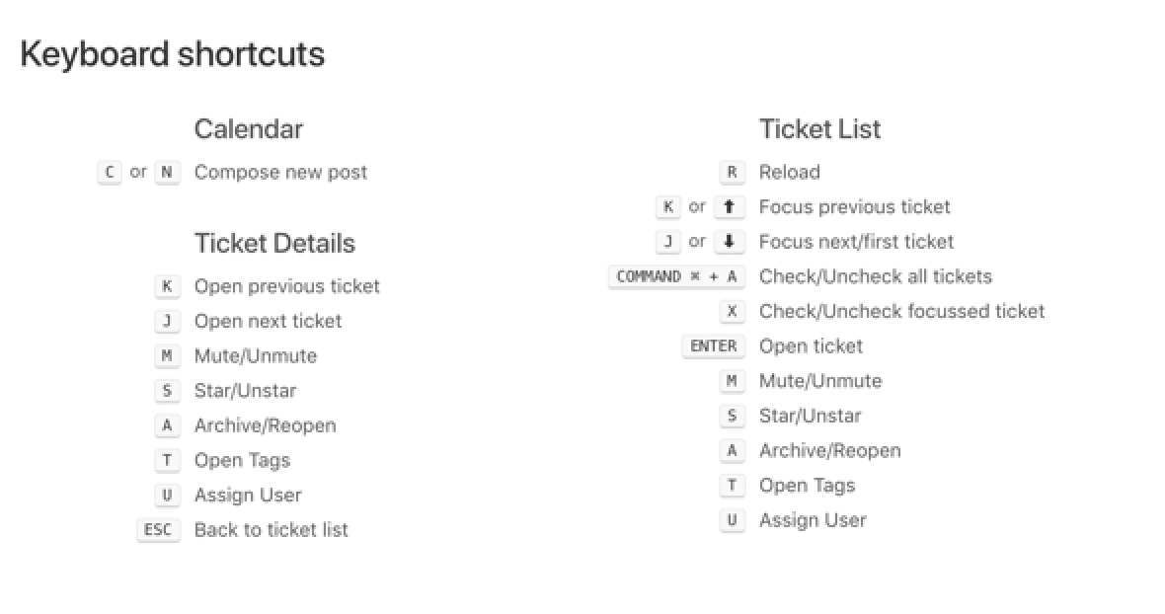Click the Compose new post label
Screen dimensions: 1165x614
pyautogui.click(x=280, y=172)
